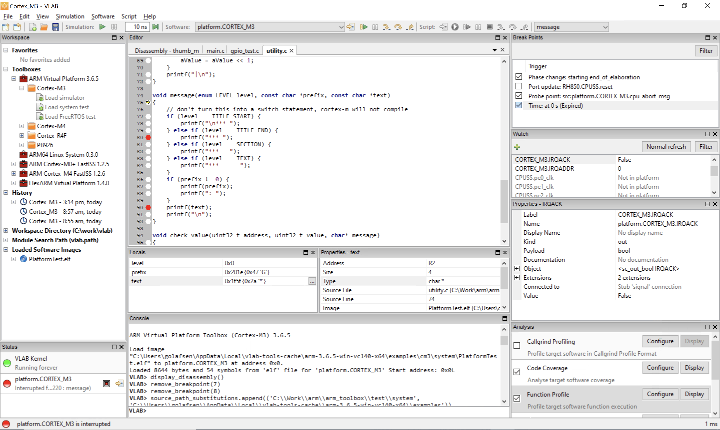Screen dimensions: 720x430
Task: Disable the Code Coverage checkbox
Action: pos(517,372)
